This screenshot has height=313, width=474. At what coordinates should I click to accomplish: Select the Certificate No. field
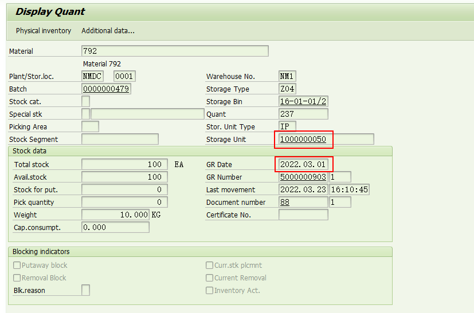coord(303,215)
